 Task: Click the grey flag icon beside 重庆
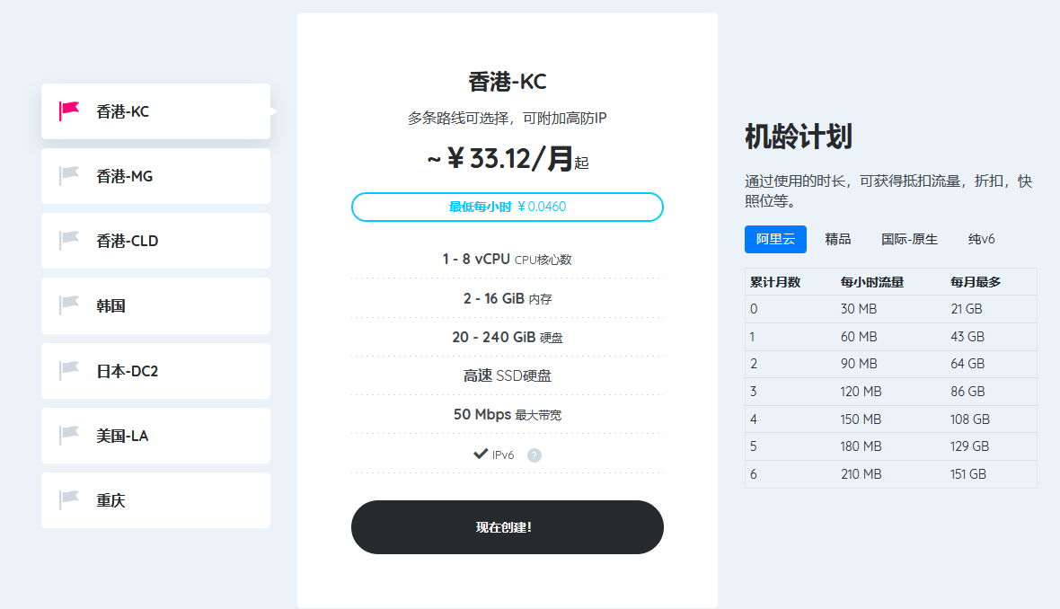[x=69, y=500]
